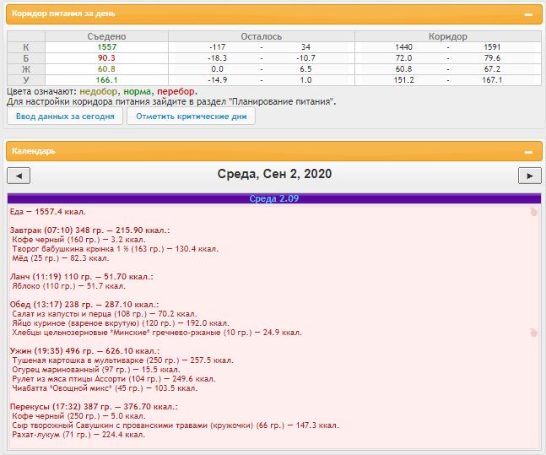
Task: Click corridor fat maximum «67.2»
Action: [492, 69]
